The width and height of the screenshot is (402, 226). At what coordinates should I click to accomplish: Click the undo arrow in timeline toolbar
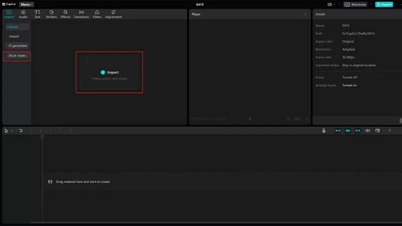tap(21, 131)
